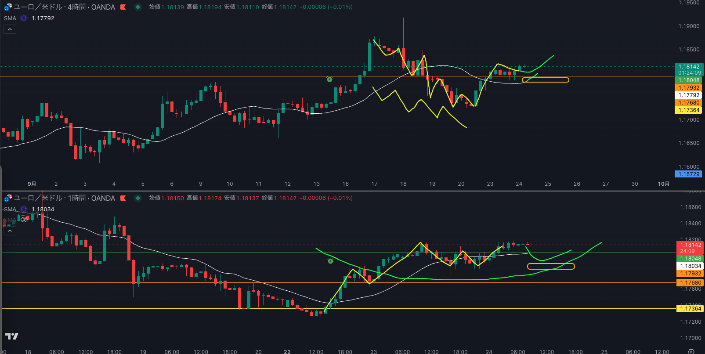Click the red flag on the 1-hour chart
The image size is (705, 354).
click(123, 198)
